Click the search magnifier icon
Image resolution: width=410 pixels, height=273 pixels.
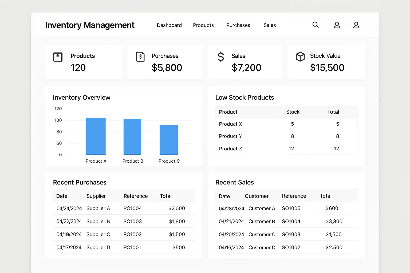point(316,25)
